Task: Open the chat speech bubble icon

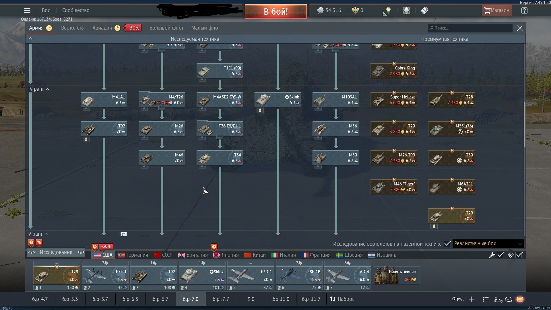Action: pyautogui.click(x=509, y=299)
